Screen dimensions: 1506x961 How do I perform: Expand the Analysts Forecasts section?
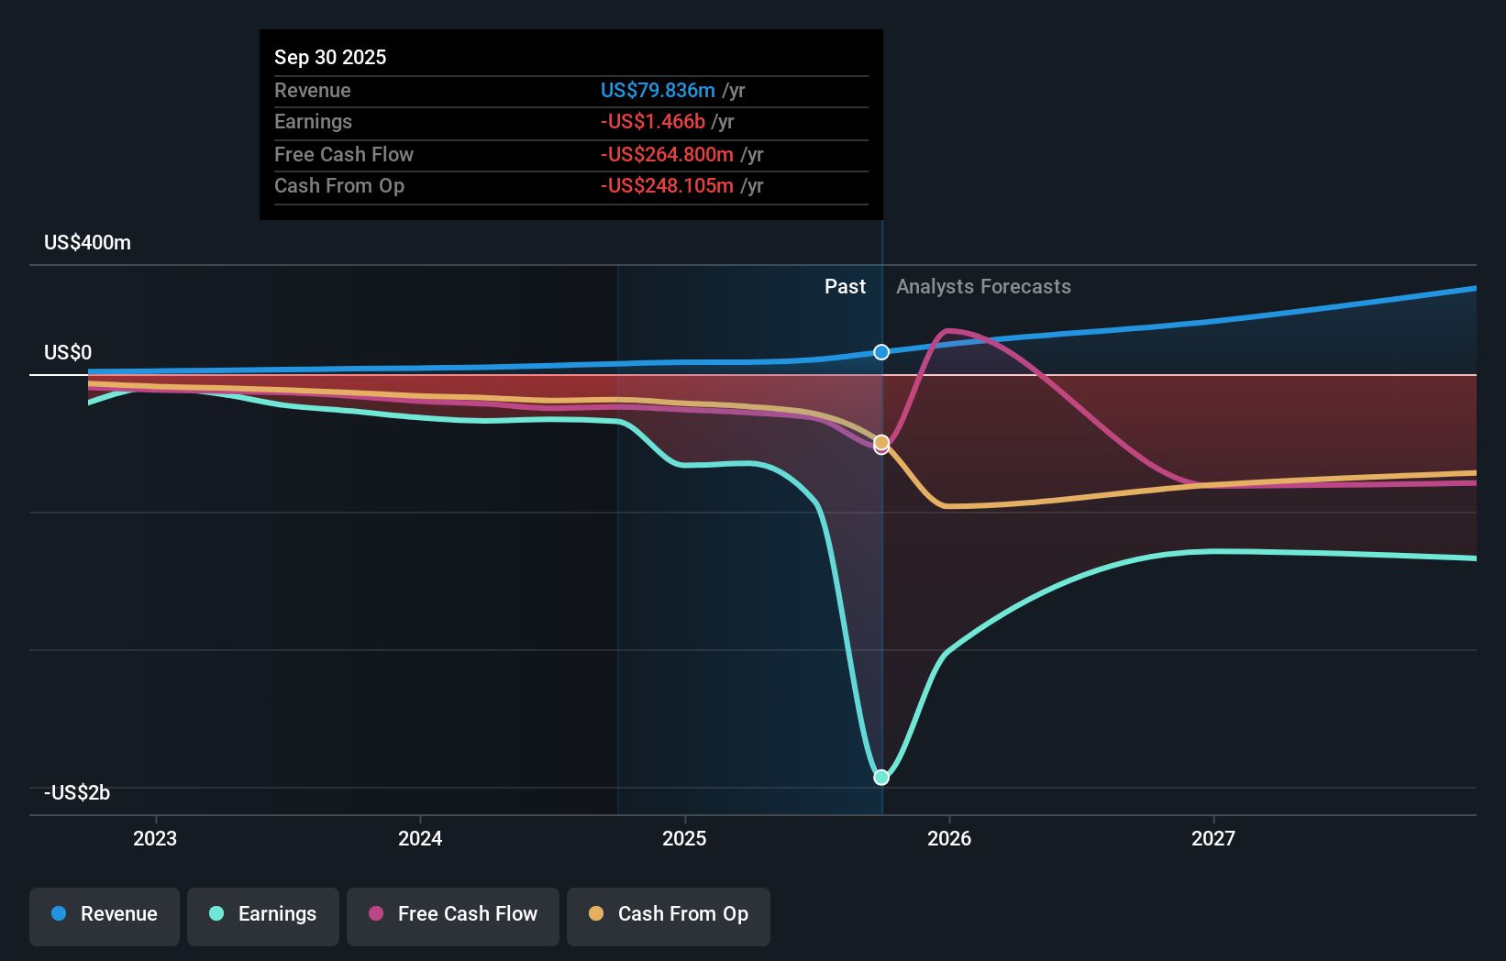(x=983, y=286)
